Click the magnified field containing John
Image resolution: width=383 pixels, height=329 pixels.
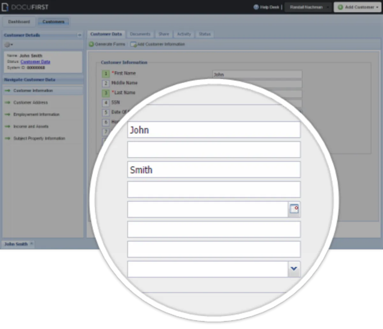pos(214,129)
